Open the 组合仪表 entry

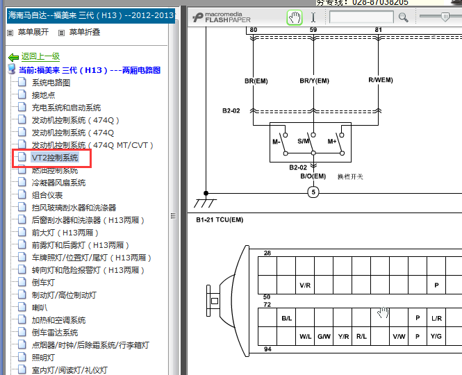pos(47,195)
